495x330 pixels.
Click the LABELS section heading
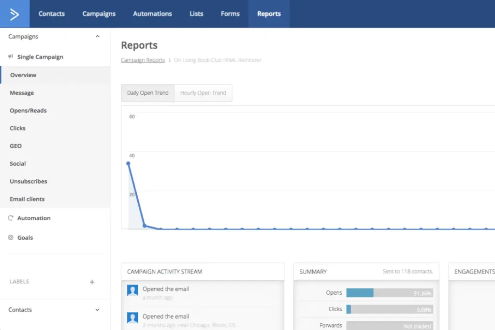(x=19, y=281)
